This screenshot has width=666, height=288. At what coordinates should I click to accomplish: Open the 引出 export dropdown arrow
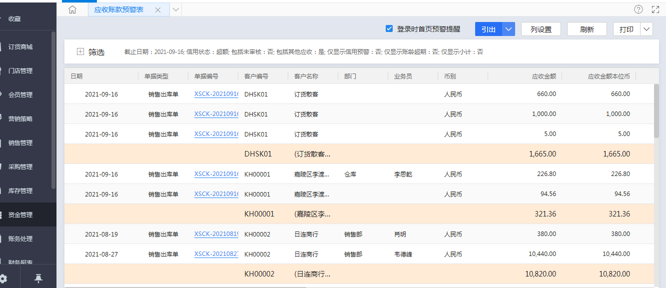pos(509,29)
